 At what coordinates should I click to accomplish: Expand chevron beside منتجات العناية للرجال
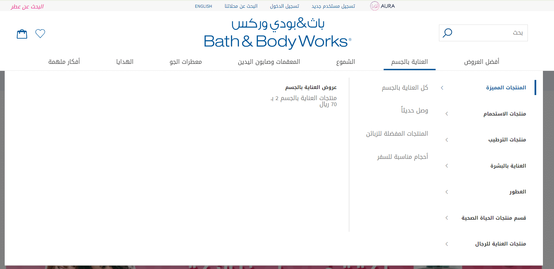pos(447,244)
